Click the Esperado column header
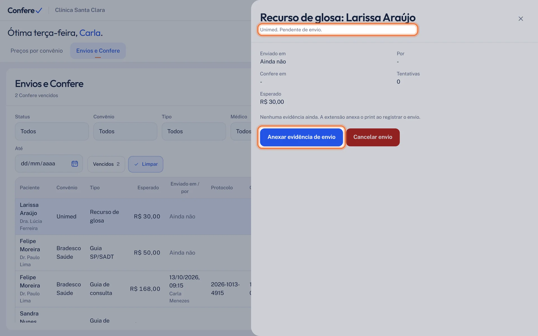This screenshot has width=538, height=336. click(x=148, y=188)
